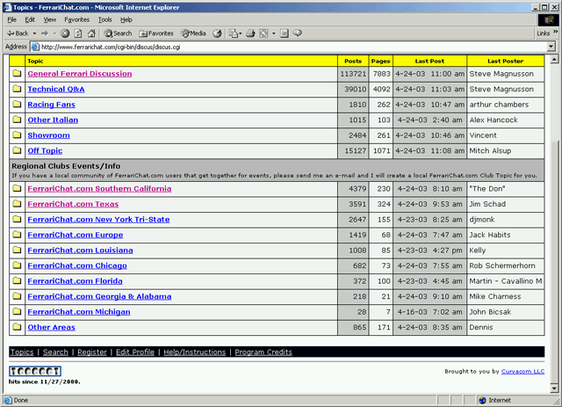Click the Messenger chat bubble icon

pos(297,33)
